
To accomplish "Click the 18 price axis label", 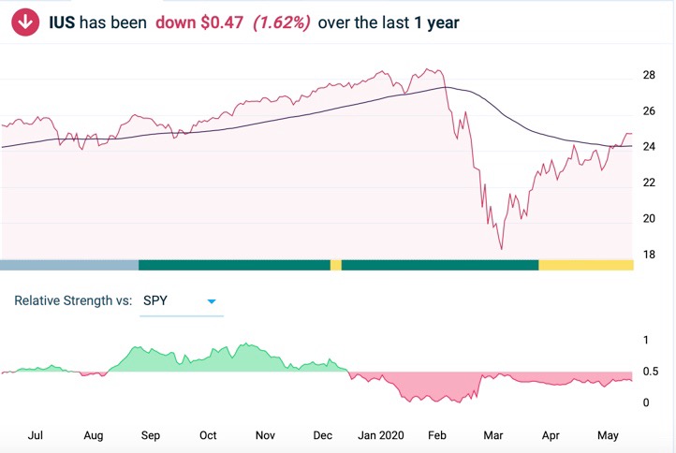I will [x=649, y=255].
